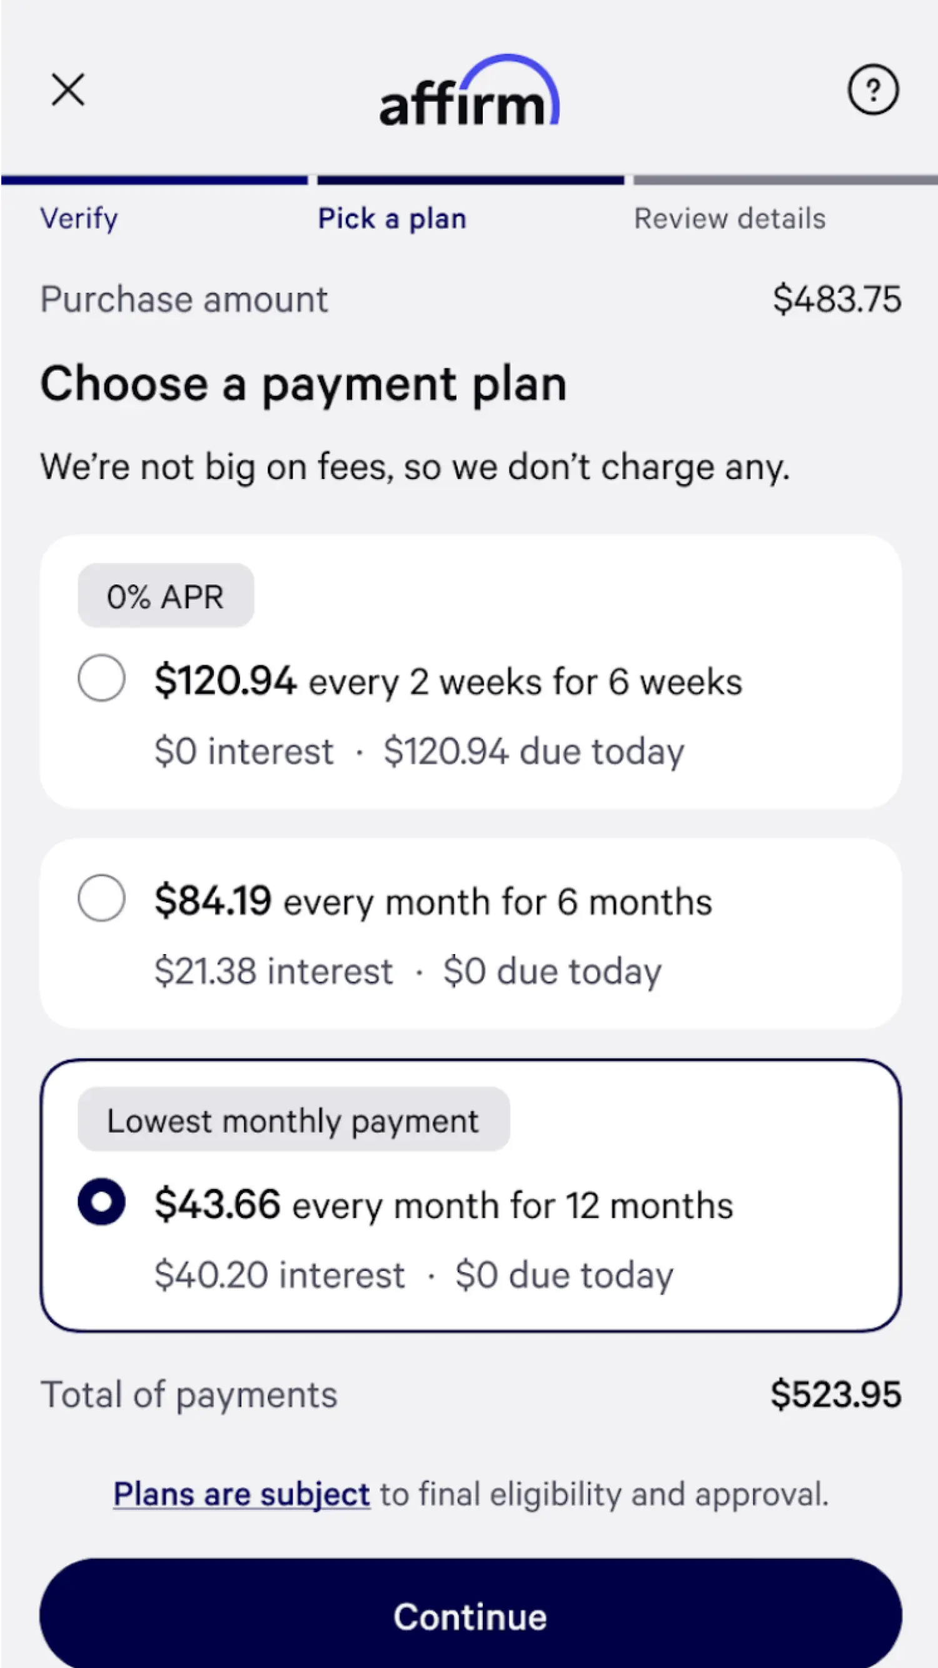938x1668 pixels.
Task: Select the Pick a plan step label
Action: pos(392,218)
